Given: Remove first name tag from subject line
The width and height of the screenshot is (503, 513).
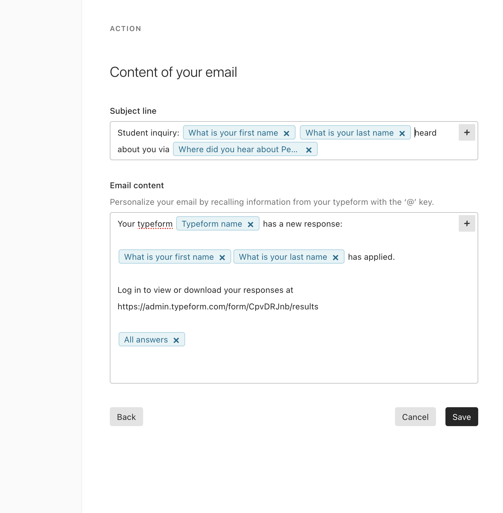Looking at the screenshot, I should 286,133.
